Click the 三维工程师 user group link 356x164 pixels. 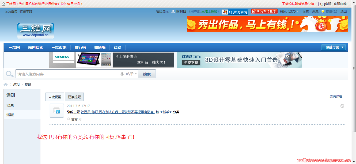pyautogui.click(x=210, y=12)
